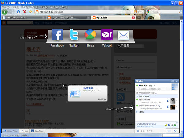Image resolution: width=184 pixels, height=138 pixels.
Task: Reload the page with the blue refresh icon
Action: (x=18, y=12)
